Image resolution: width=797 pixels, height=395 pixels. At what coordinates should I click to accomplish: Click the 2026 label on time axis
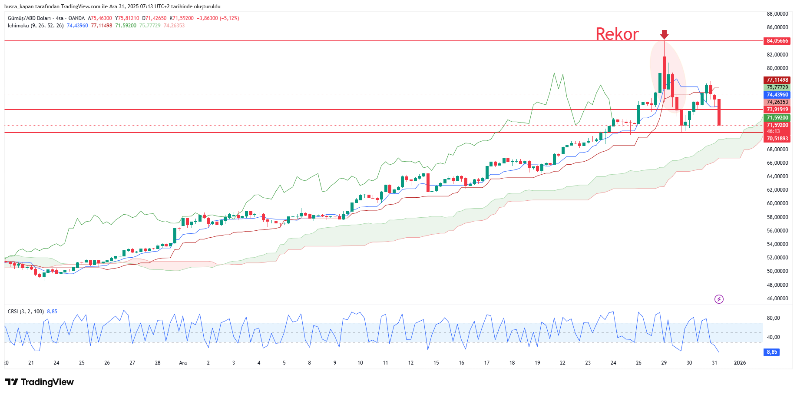tap(740, 363)
